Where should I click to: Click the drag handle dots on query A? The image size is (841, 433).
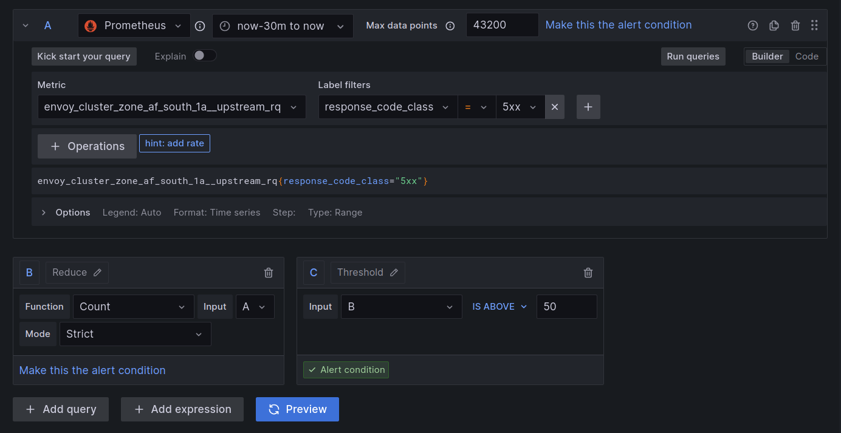click(x=815, y=26)
